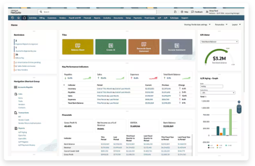
Task: Open Bills to Pay reminder
Action: [20, 58]
